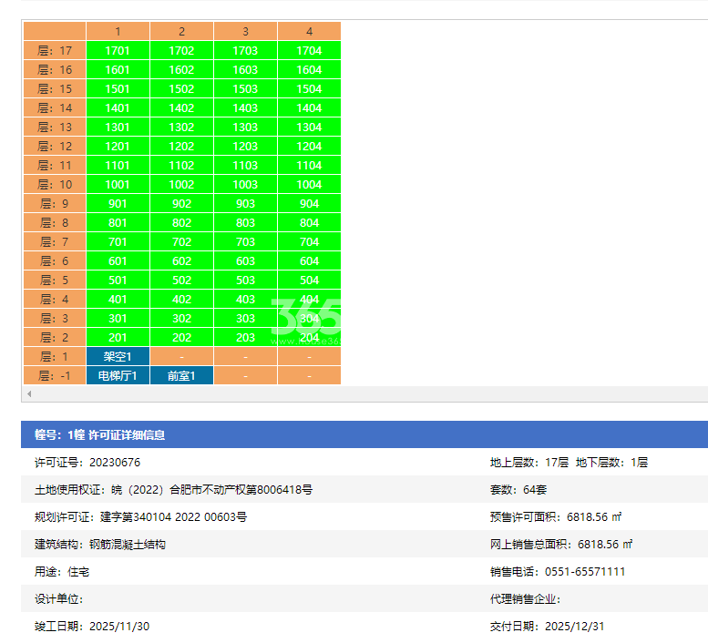The image size is (708, 643).
Task: Select unit 802 cell
Action: [x=181, y=222]
